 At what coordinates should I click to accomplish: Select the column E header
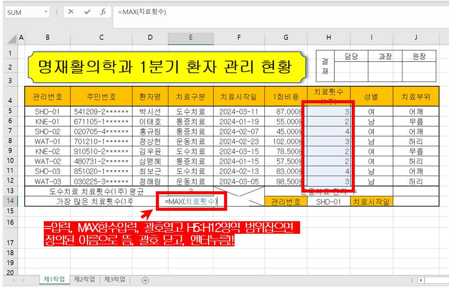(x=191, y=38)
